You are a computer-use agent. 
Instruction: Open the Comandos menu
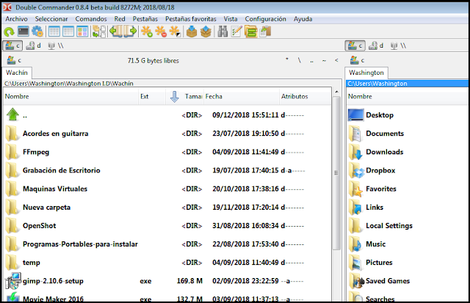pyautogui.click(x=91, y=19)
